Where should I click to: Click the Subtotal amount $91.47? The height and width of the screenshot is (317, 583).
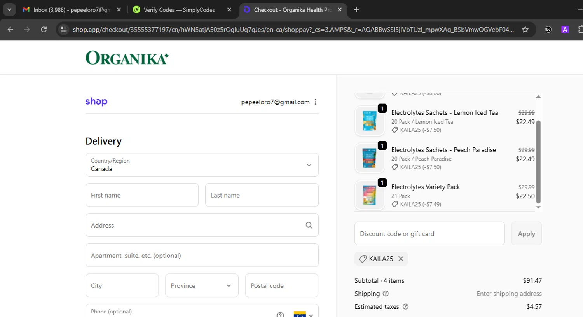point(532,281)
